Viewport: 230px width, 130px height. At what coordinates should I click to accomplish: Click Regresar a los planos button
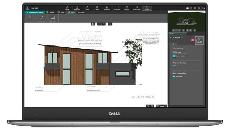pos(35,12)
